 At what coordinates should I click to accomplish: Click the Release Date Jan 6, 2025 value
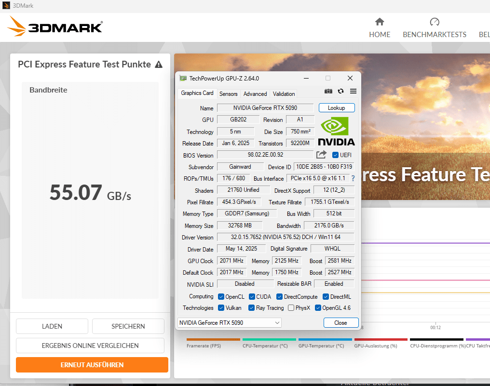coord(236,143)
